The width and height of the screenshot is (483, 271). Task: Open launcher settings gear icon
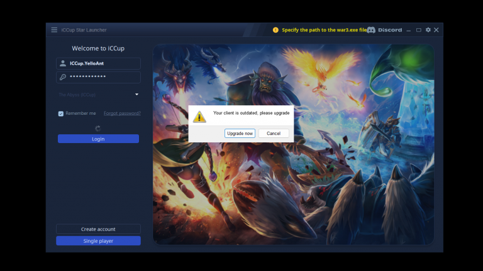coord(428,30)
